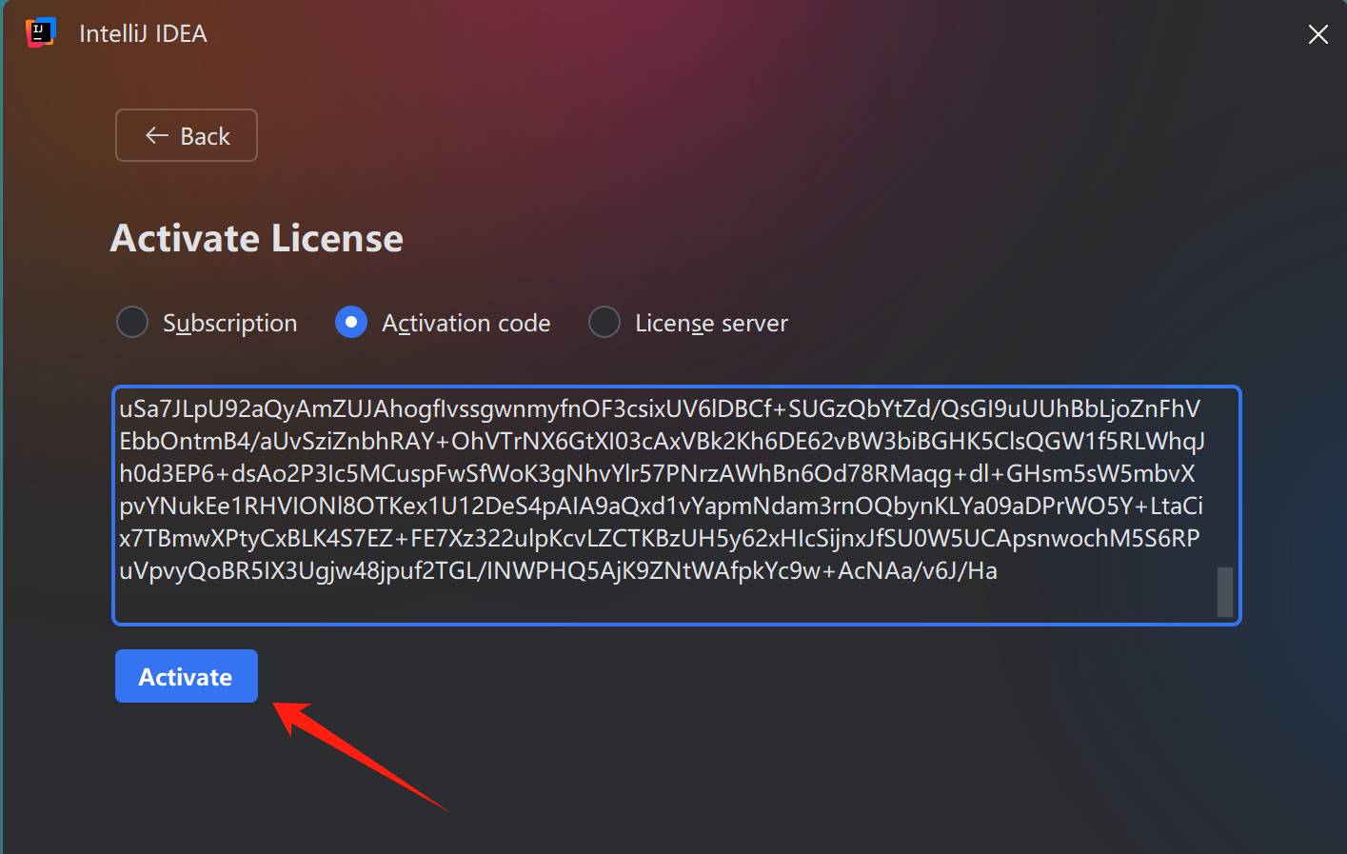Image resolution: width=1347 pixels, height=854 pixels.
Task: Click the left arrow icon in Back
Action: point(157,135)
